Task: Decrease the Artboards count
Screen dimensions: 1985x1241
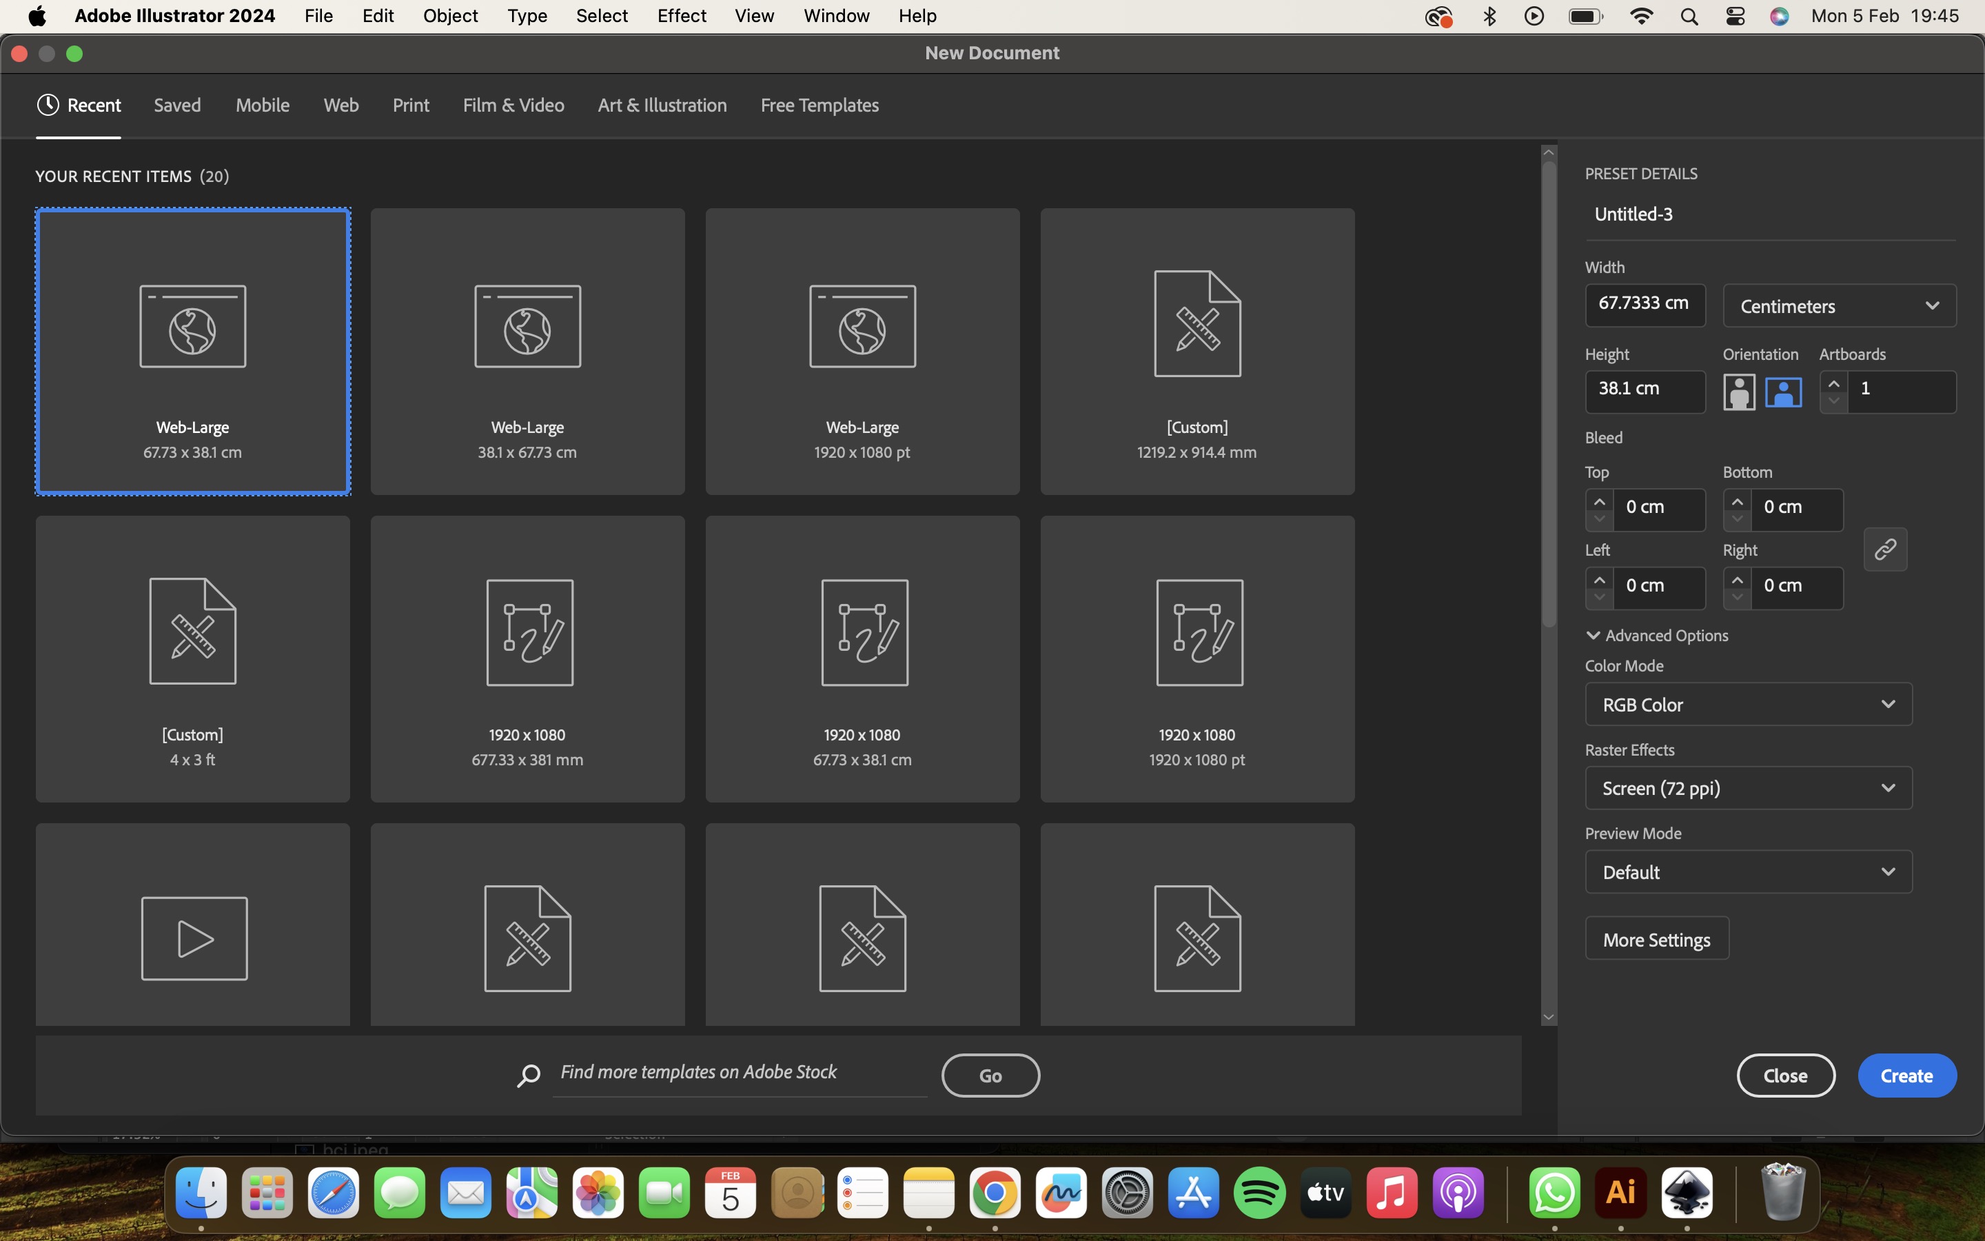Action: click(x=1834, y=401)
